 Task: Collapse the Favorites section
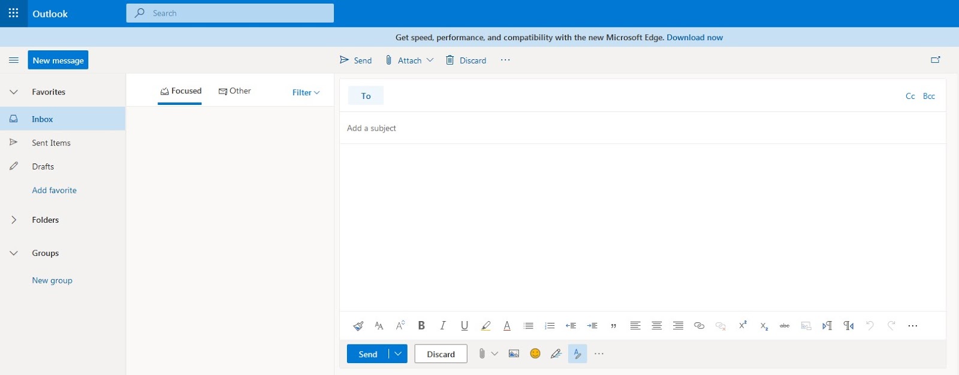[x=14, y=92]
